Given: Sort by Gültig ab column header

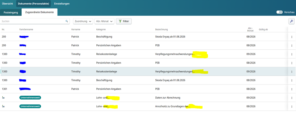Looking at the screenshot, I should [x=263, y=29].
